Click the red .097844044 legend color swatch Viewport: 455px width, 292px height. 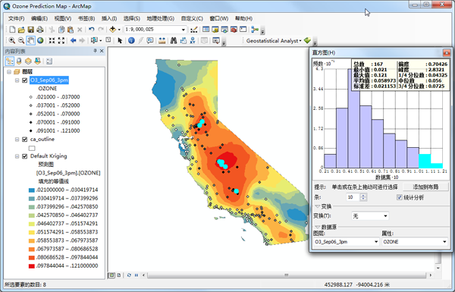[32, 266]
